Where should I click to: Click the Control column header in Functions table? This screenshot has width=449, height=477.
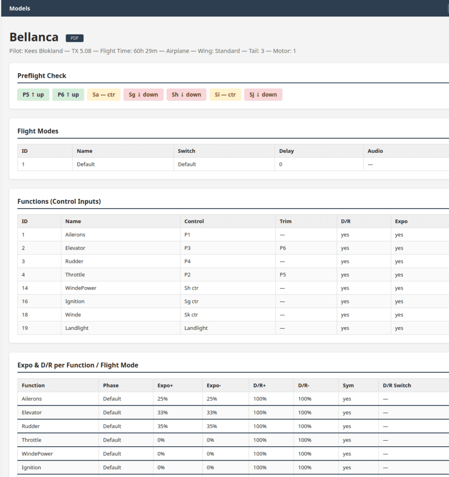(194, 221)
